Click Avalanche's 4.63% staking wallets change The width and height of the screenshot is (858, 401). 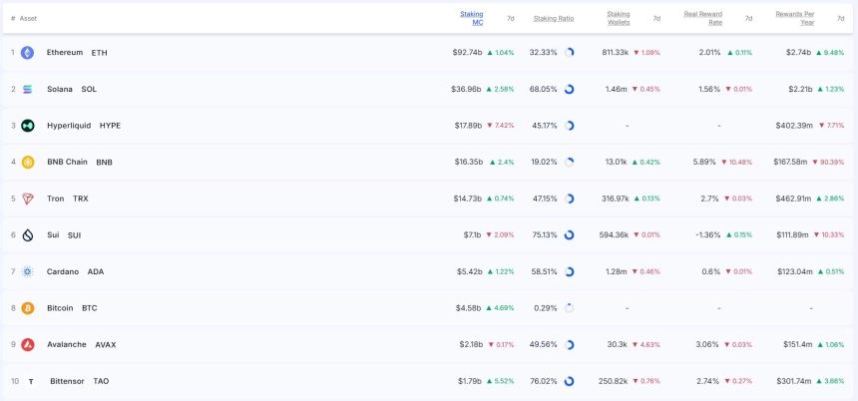point(646,345)
